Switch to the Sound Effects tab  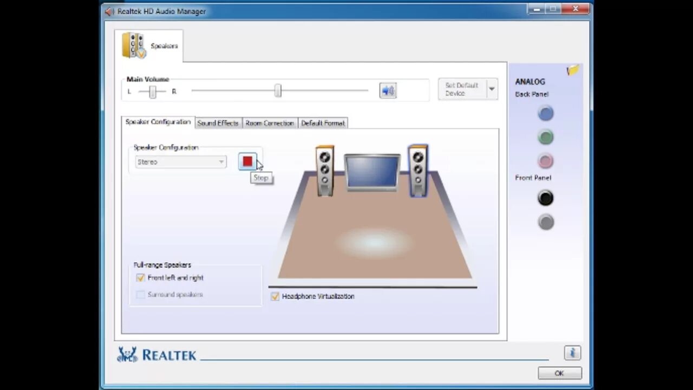pos(218,123)
